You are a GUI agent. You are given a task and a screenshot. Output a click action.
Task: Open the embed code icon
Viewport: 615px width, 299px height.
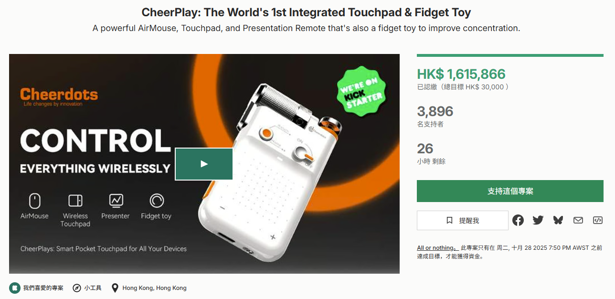click(x=597, y=220)
